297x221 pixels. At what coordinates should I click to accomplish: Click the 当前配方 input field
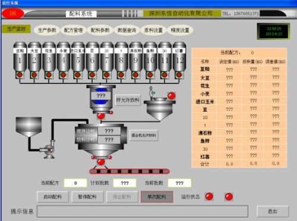(x=75, y=183)
